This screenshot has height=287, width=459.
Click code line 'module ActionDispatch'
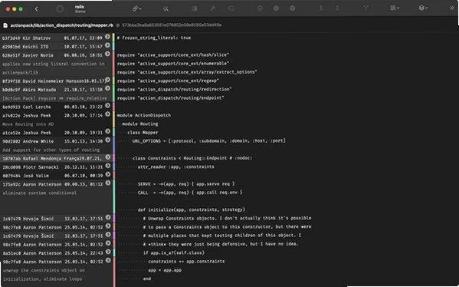144,115
